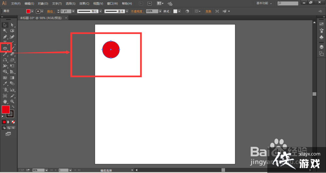Select the Direct Selection tool
The image size is (326, 173).
tap(12, 25)
